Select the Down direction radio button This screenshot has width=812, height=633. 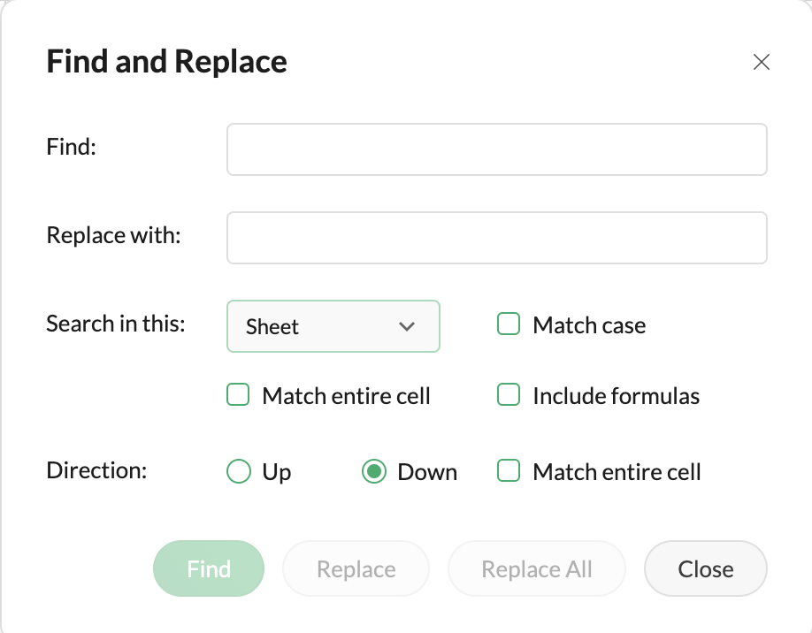tap(374, 472)
